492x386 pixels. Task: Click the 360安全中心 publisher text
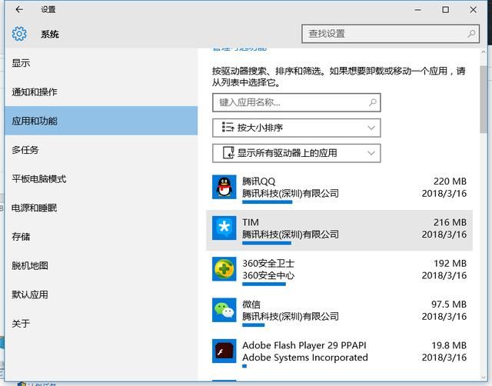click(x=268, y=275)
